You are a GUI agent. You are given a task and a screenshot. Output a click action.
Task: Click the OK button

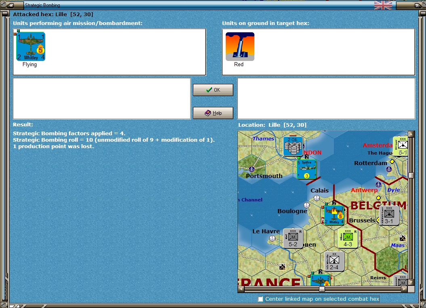coord(213,90)
